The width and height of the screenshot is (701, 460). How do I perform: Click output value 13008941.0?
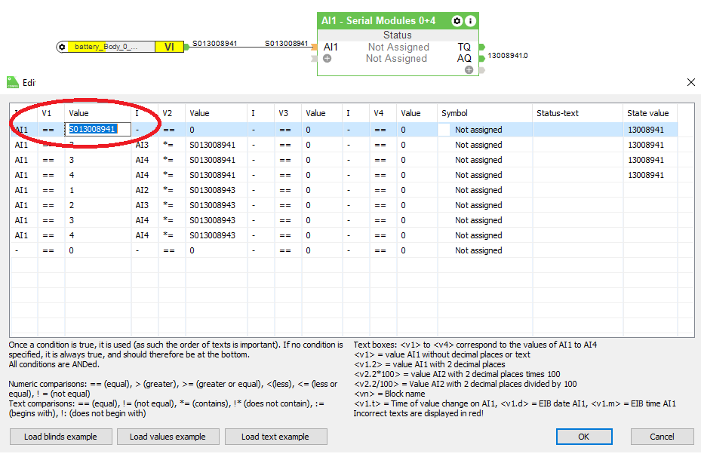coord(508,55)
